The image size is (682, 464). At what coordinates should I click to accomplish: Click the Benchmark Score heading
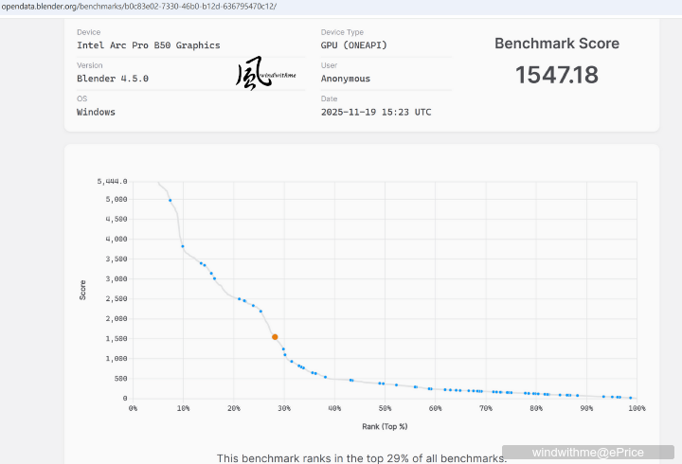[x=557, y=44]
